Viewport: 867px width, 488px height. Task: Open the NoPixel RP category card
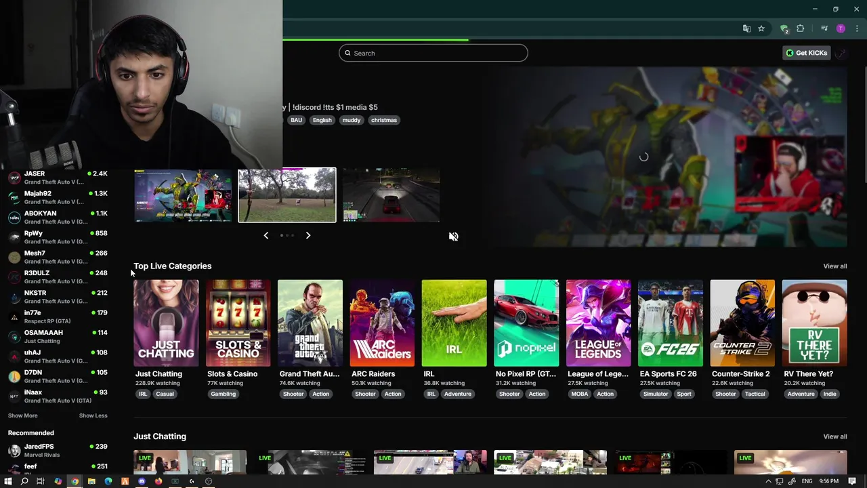[526, 323]
